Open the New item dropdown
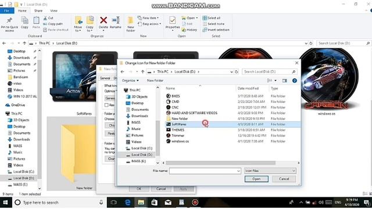This screenshot has height=209, width=372. 148,18
